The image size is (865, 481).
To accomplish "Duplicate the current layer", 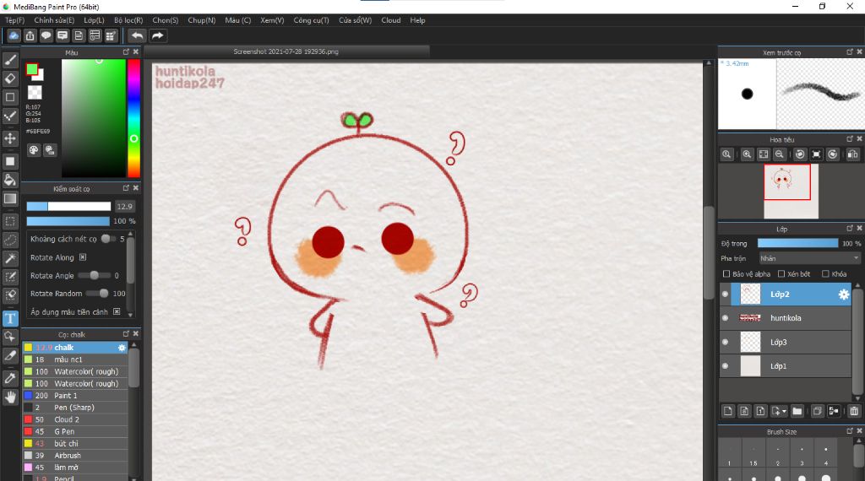I will tap(817, 411).
